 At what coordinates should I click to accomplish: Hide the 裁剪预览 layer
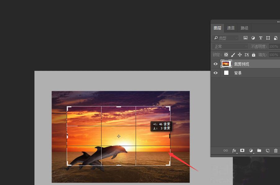(x=215, y=64)
